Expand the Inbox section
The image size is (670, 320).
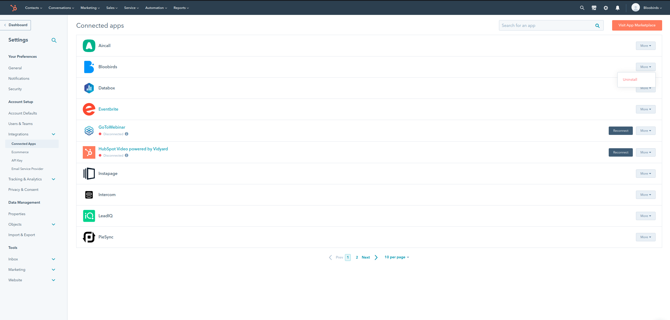(x=53, y=259)
